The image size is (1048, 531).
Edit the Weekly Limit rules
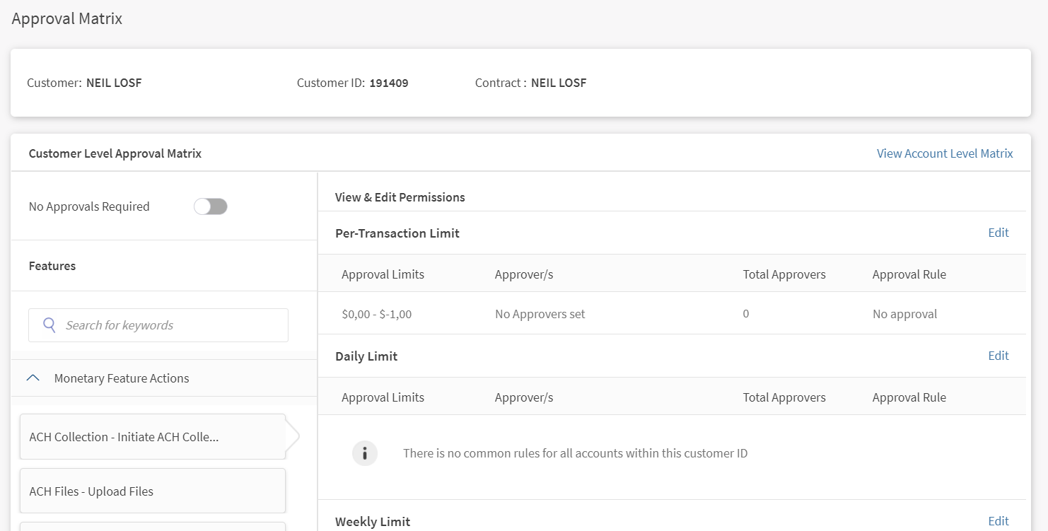[998, 521]
